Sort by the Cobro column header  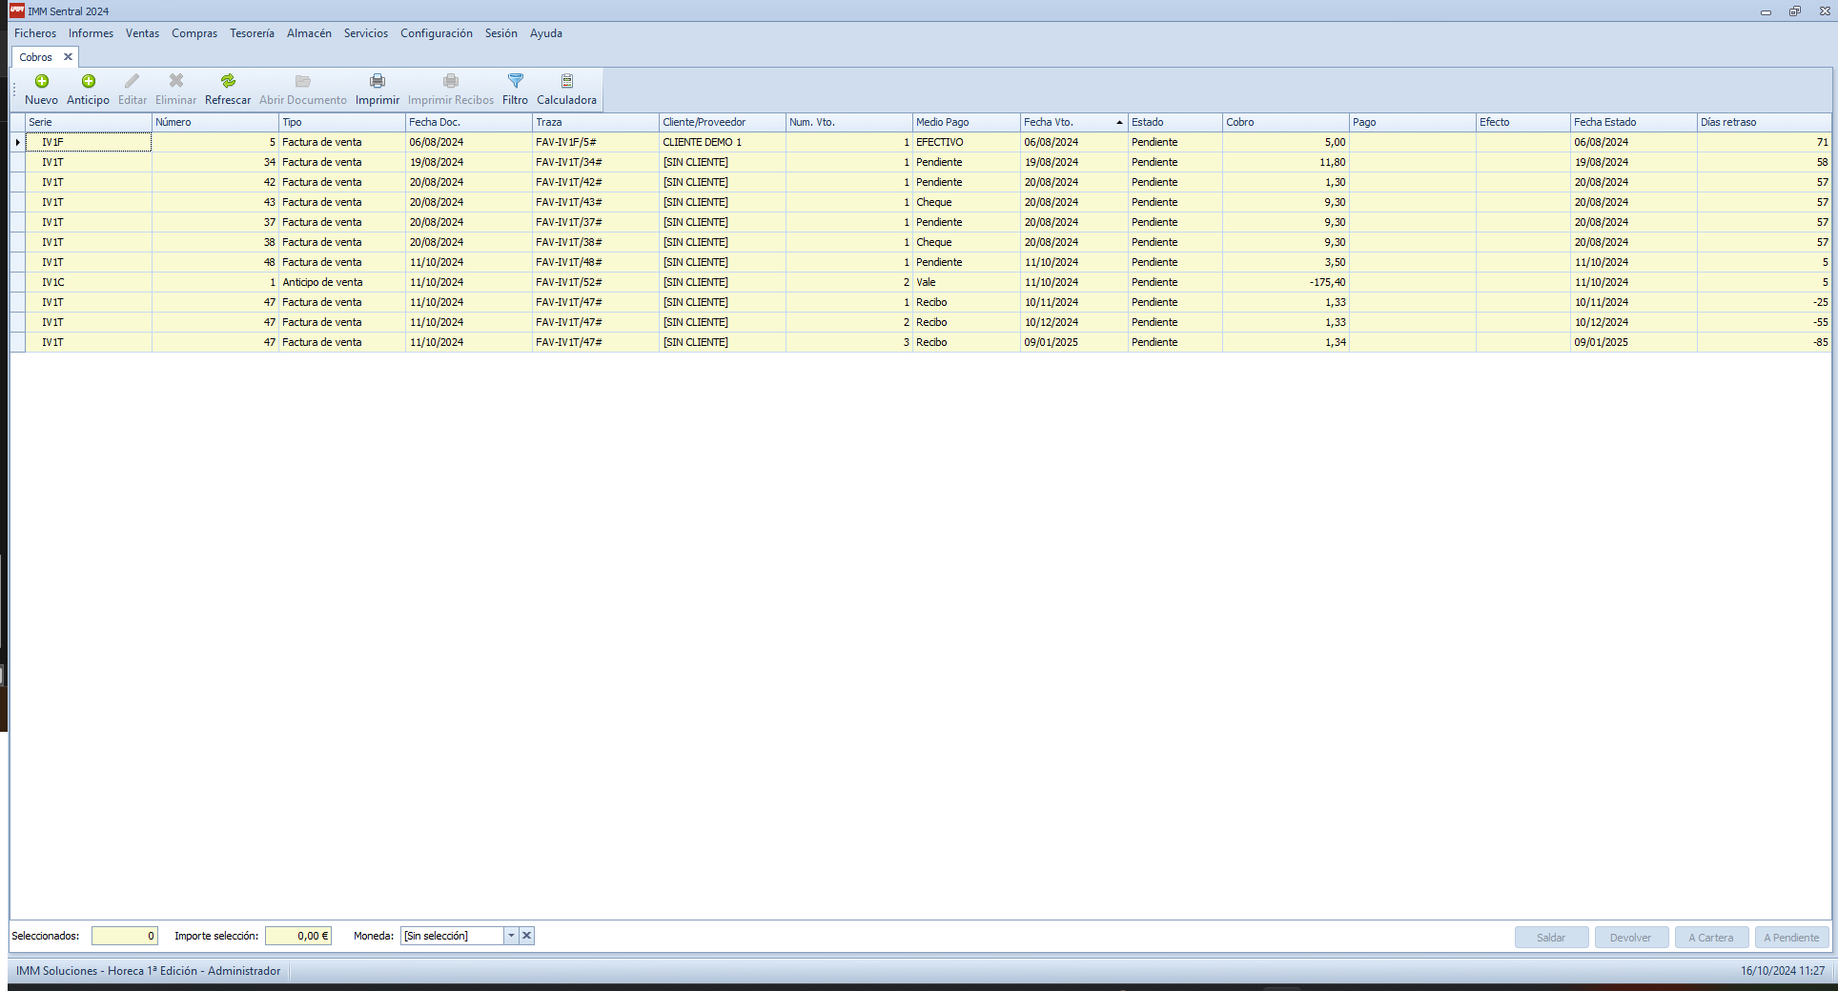[x=1285, y=122]
